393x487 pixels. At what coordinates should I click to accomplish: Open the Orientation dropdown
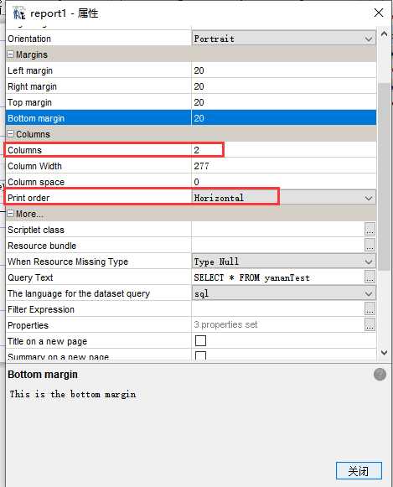pyautogui.click(x=369, y=39)
